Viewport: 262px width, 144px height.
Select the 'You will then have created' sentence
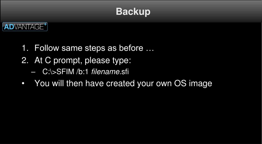coord(123,83)
